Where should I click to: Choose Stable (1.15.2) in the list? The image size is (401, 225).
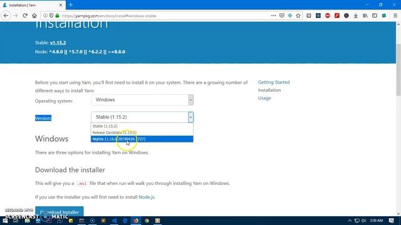[142, 126]
